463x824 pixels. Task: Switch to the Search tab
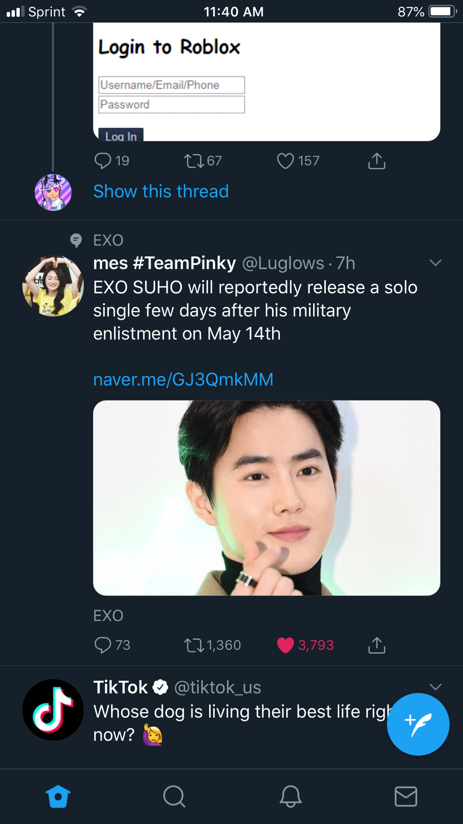point(174,796)
